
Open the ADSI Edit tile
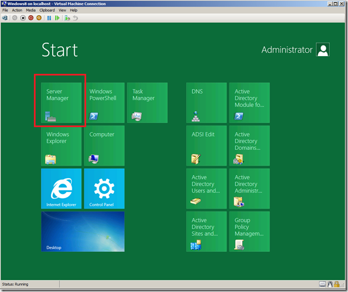coord(206,145)
